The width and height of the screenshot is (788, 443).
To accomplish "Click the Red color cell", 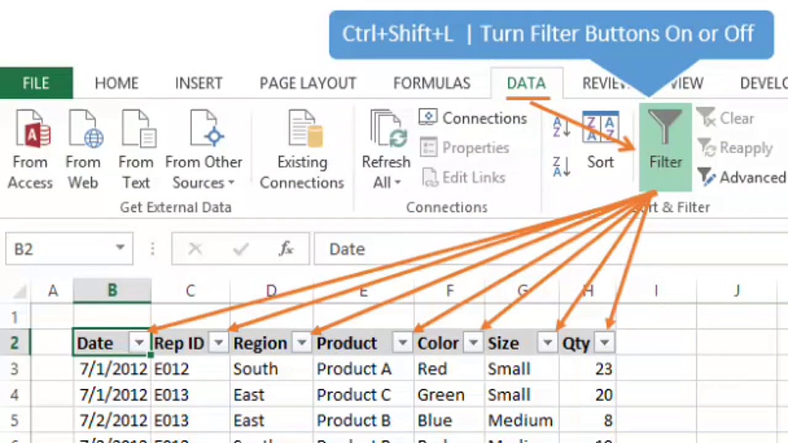I will (449, 369).
